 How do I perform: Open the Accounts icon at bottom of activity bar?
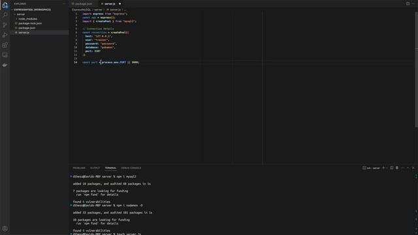tap(5, 228)
